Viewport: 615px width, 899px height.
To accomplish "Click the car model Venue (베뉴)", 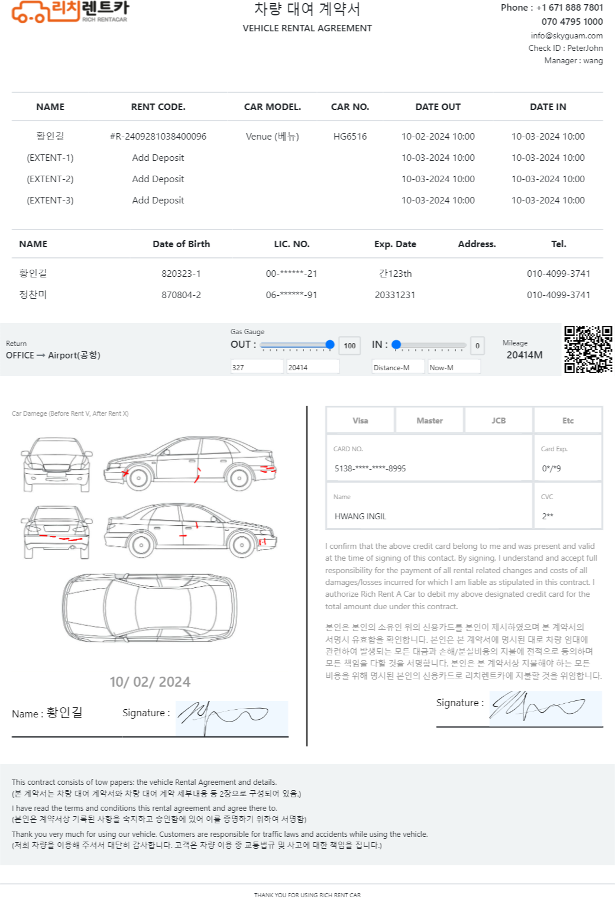I will coord(273,137).
